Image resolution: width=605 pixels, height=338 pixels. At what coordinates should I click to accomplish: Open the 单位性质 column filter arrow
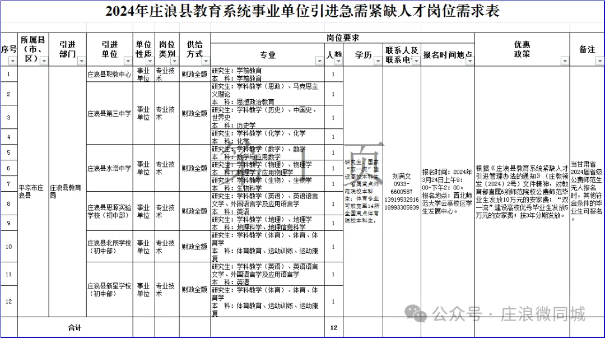tap(150, 61)
